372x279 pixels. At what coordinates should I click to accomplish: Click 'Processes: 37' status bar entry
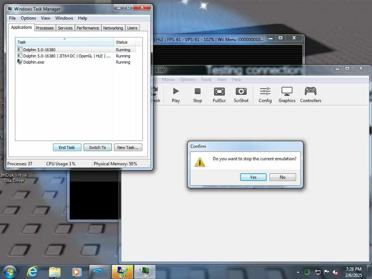click(20, 164)
